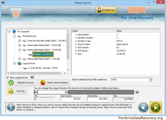Click the '14.96 GB' size value cell
This screenshot has width=166, height=120.
121,54
